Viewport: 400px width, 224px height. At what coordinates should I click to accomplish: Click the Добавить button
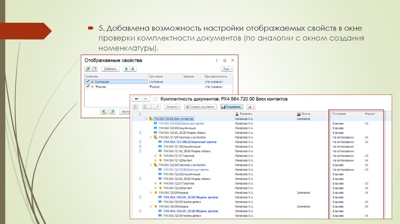(110, 69)
